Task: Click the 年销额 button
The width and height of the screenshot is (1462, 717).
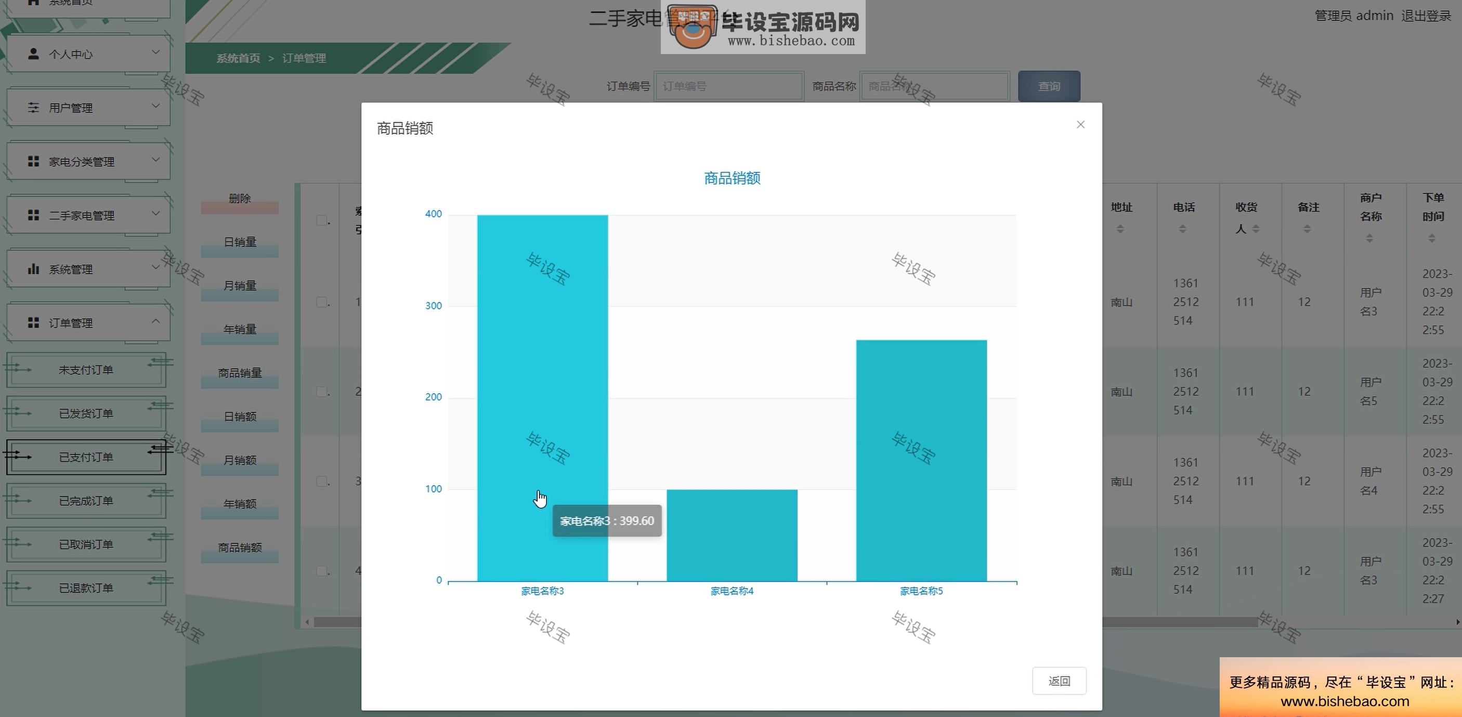Action: pyautogui.click(x=240, y=505)
